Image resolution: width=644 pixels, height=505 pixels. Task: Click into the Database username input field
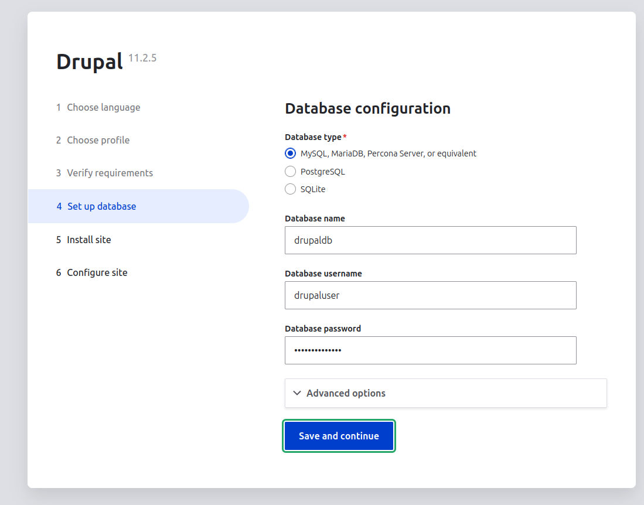point(430,295)
